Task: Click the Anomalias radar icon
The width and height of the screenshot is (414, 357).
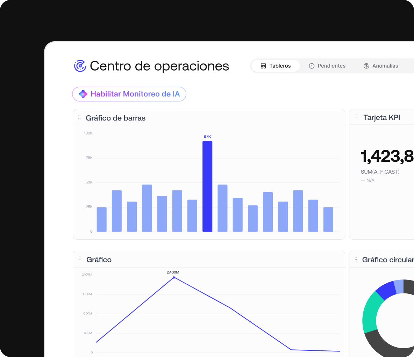Action: click(366, 66)
